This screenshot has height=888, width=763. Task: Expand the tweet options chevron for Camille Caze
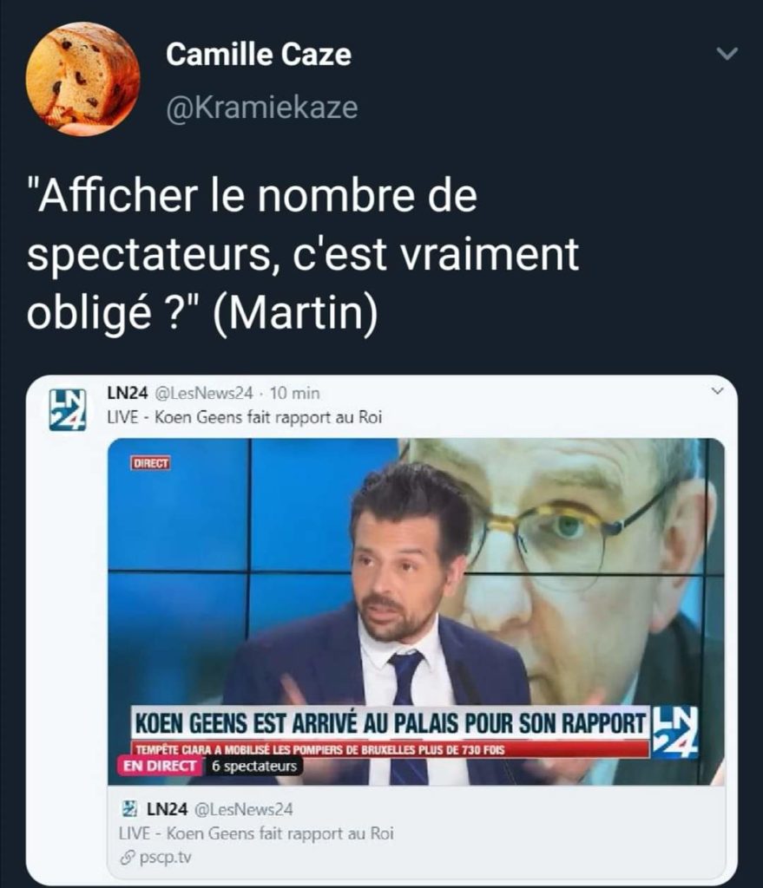click(727, 54)
